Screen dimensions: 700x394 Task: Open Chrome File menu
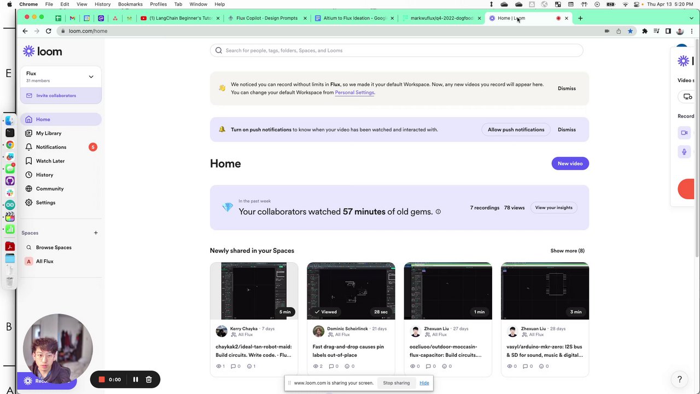pyautogui.click(x=49, y=4)
